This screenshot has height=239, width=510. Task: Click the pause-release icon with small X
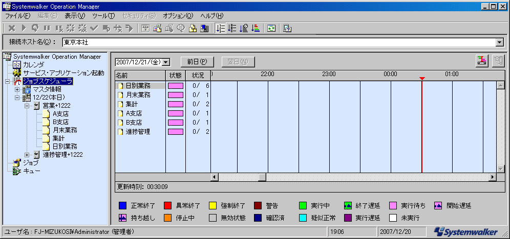[58, 29]
